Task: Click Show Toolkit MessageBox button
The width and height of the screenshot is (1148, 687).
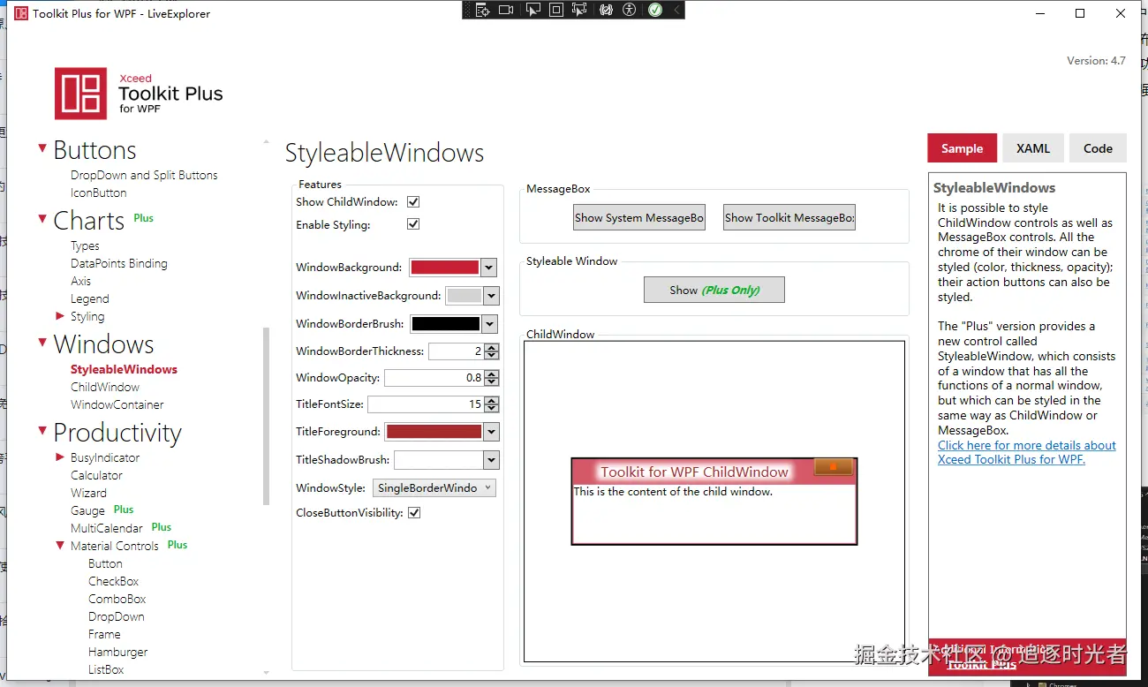Action: point(789,218)
